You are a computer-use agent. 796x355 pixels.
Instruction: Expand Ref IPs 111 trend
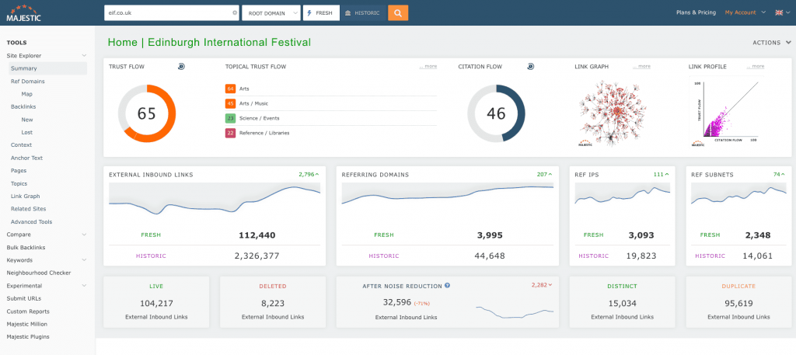[x=661, y=175]
